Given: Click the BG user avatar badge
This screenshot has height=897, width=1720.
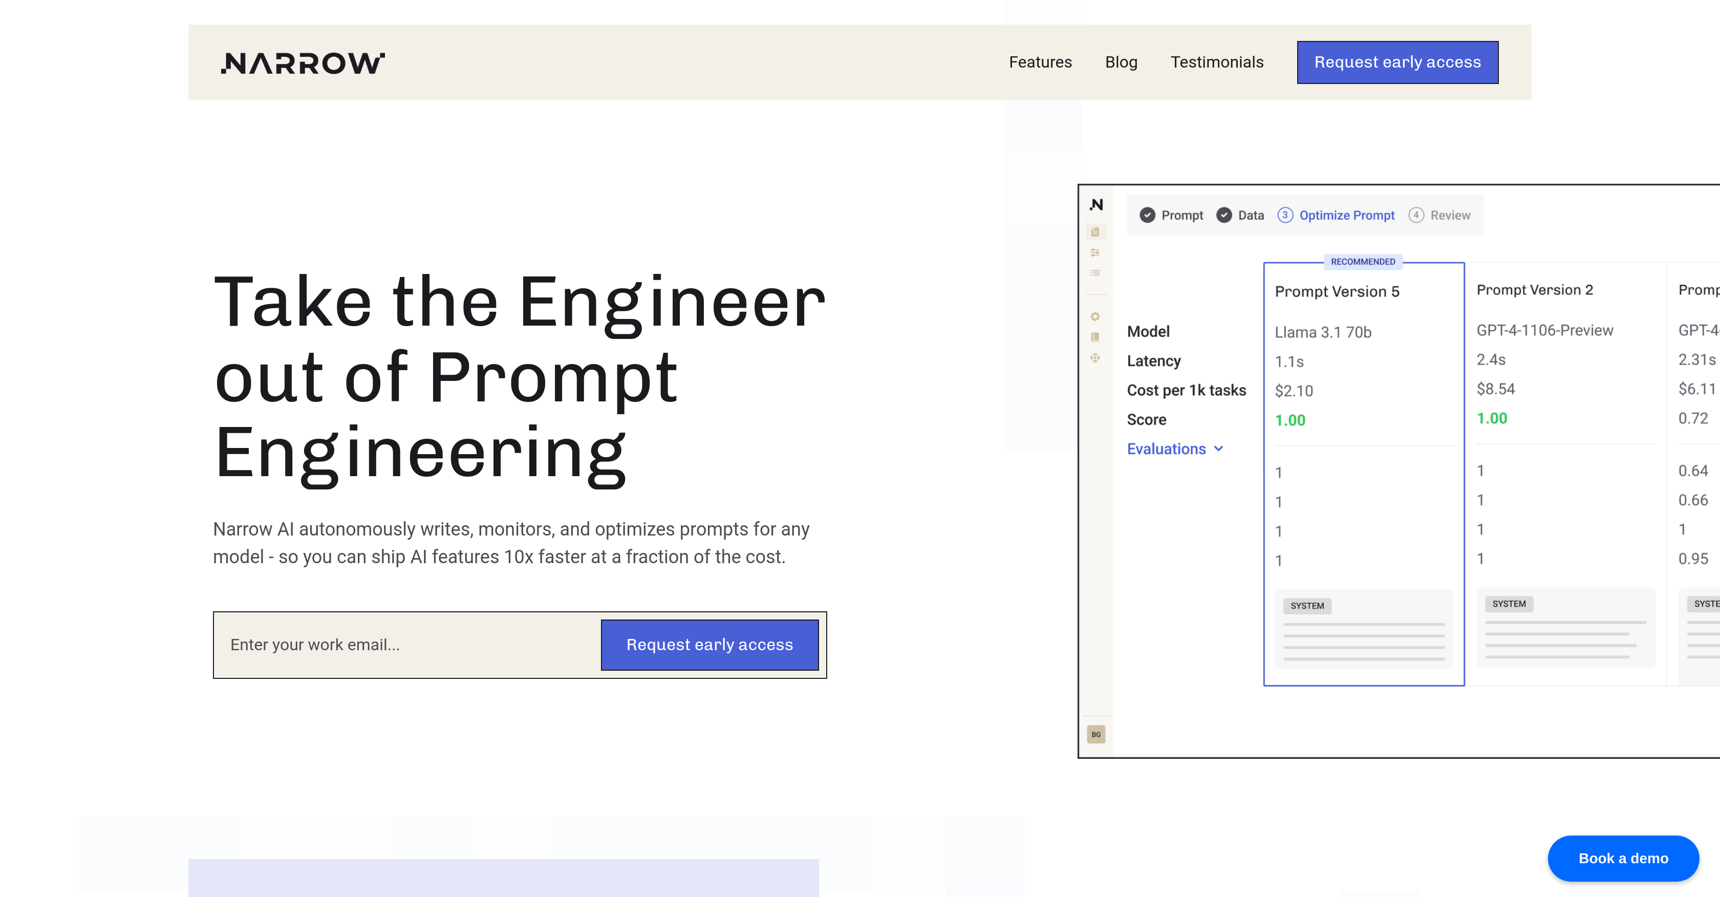Looking at the screenshot, I should click(x=1095, y=734).
